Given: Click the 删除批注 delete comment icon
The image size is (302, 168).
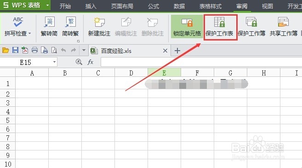Looking at the screenshot, I should tap(152, 23).
